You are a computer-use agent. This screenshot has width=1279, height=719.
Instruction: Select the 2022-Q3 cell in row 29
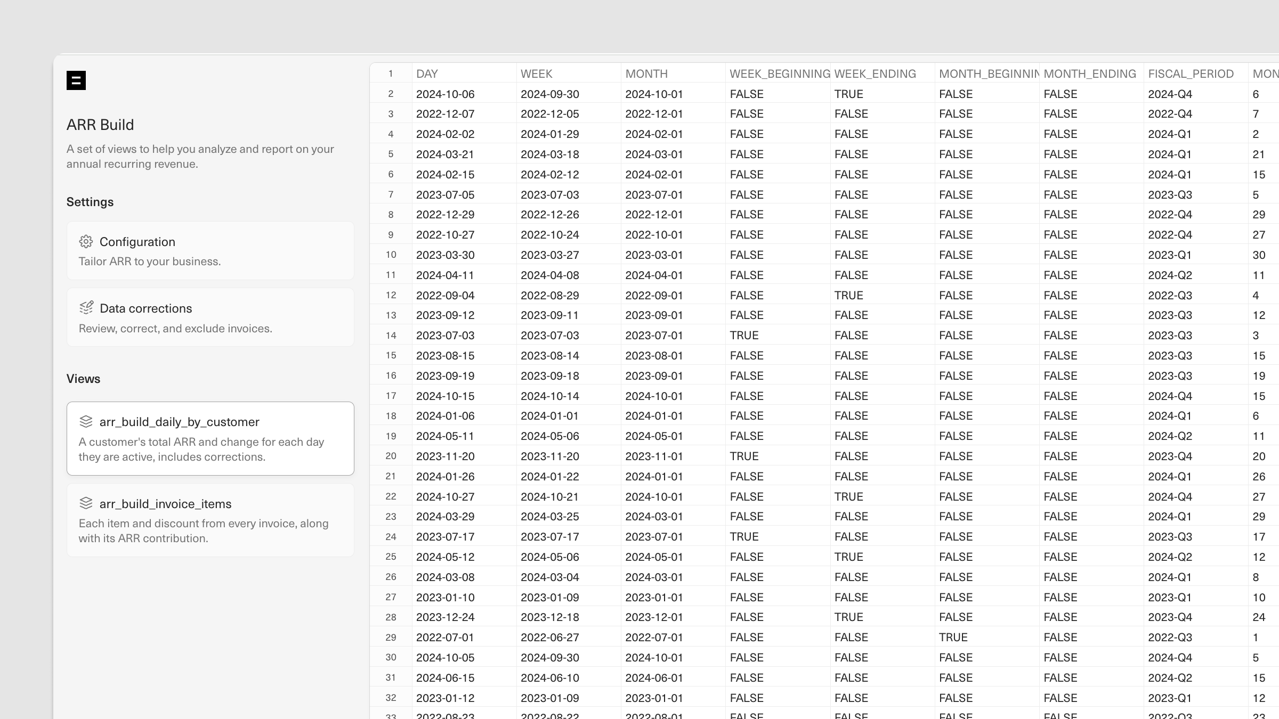click(x=1170, y=638)
